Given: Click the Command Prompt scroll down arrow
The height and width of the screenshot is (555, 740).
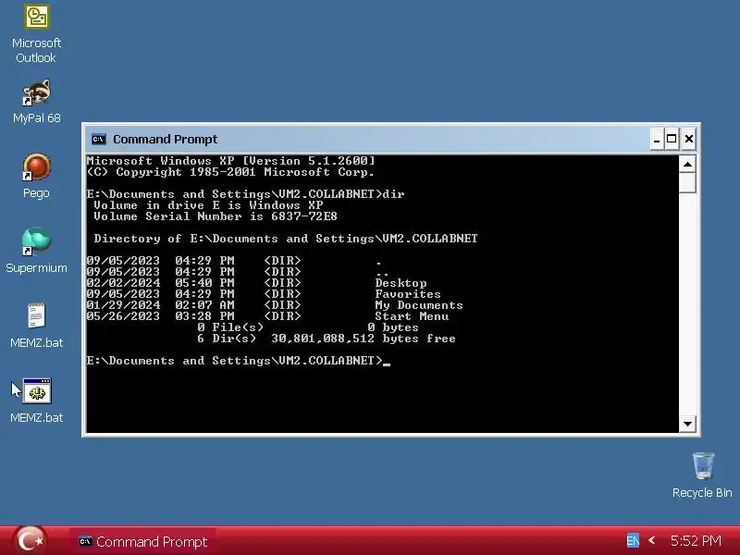Looking at the screenshot, I should point(687,424).
